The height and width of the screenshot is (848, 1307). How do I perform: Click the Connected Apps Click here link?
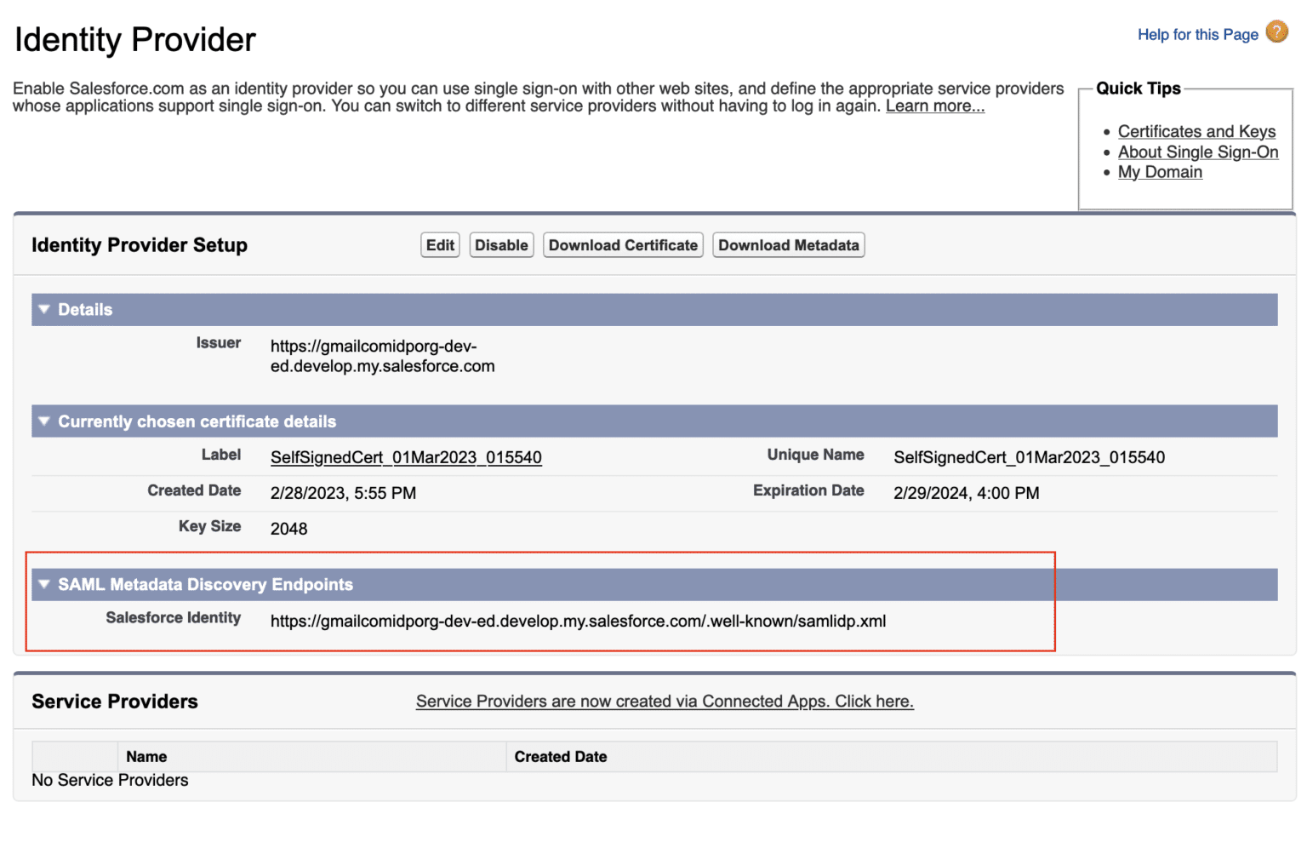pyautogui.click(x=665, y=701)
